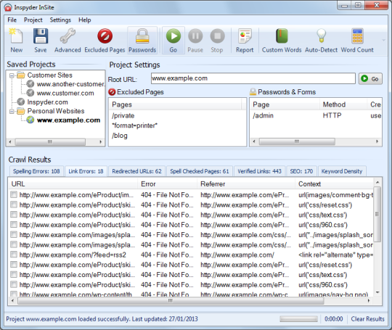Click the Method column header
This screenshot has width=392, height=330.
(x=343, y=104)
